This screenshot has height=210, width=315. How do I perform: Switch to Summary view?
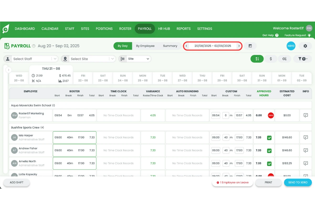point(170,46)
